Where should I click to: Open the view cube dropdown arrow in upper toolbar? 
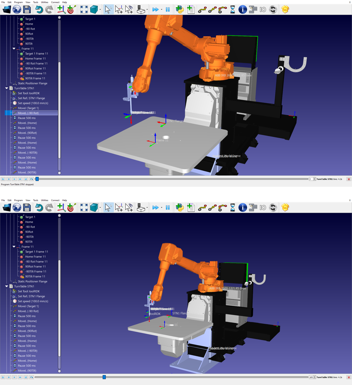point(100,10)
